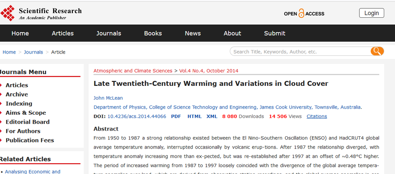
Task: Click author name John McLean
Action: tap(108, 98)
